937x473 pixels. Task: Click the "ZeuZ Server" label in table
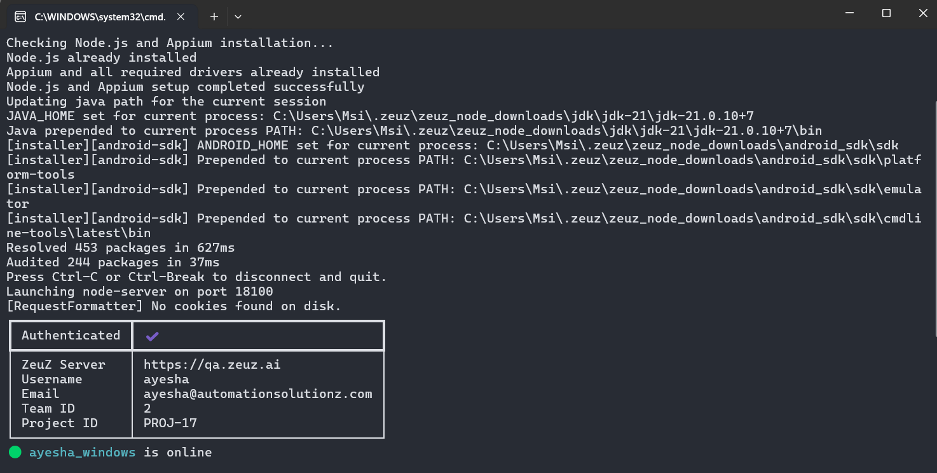[63, 365]
